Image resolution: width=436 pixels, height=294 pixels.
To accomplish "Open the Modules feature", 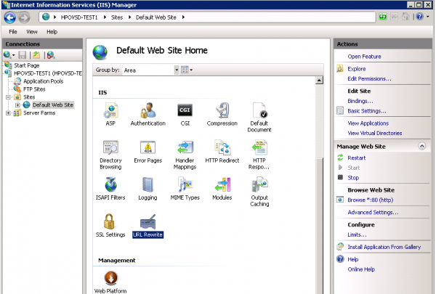I will click(x=222, y=189).
